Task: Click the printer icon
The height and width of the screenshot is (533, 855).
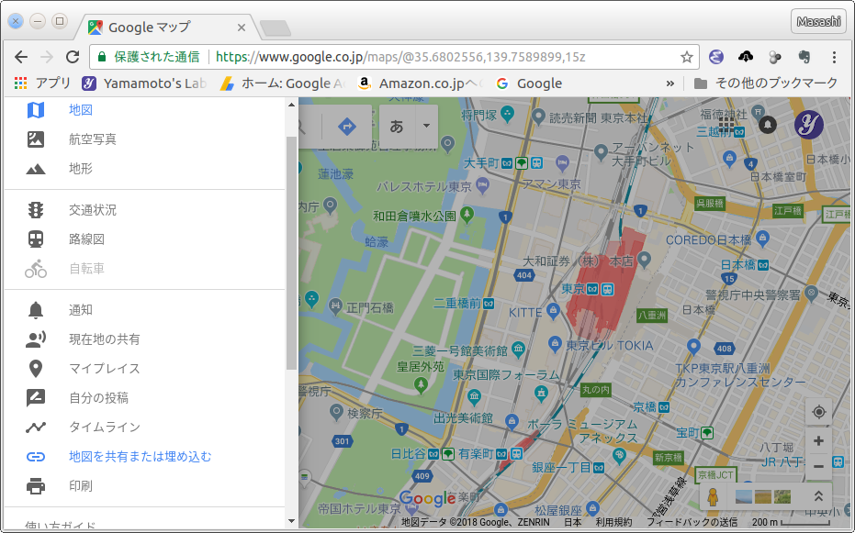Action: 36,486
